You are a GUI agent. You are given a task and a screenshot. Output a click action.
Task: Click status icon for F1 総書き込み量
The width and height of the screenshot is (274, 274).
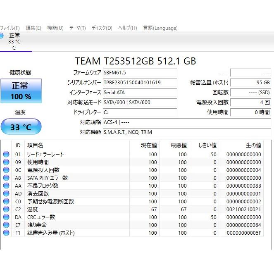click(x=6, y=233)
